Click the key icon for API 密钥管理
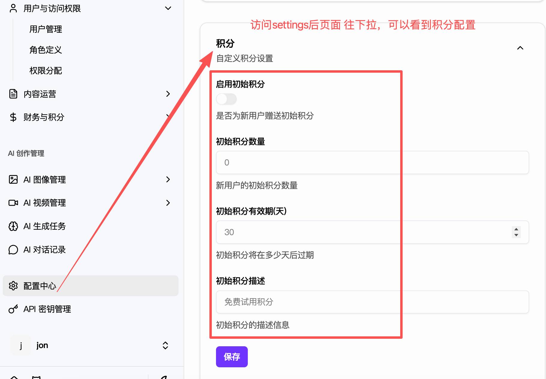Viewport: 546px width, 379px height. point(13,309)
